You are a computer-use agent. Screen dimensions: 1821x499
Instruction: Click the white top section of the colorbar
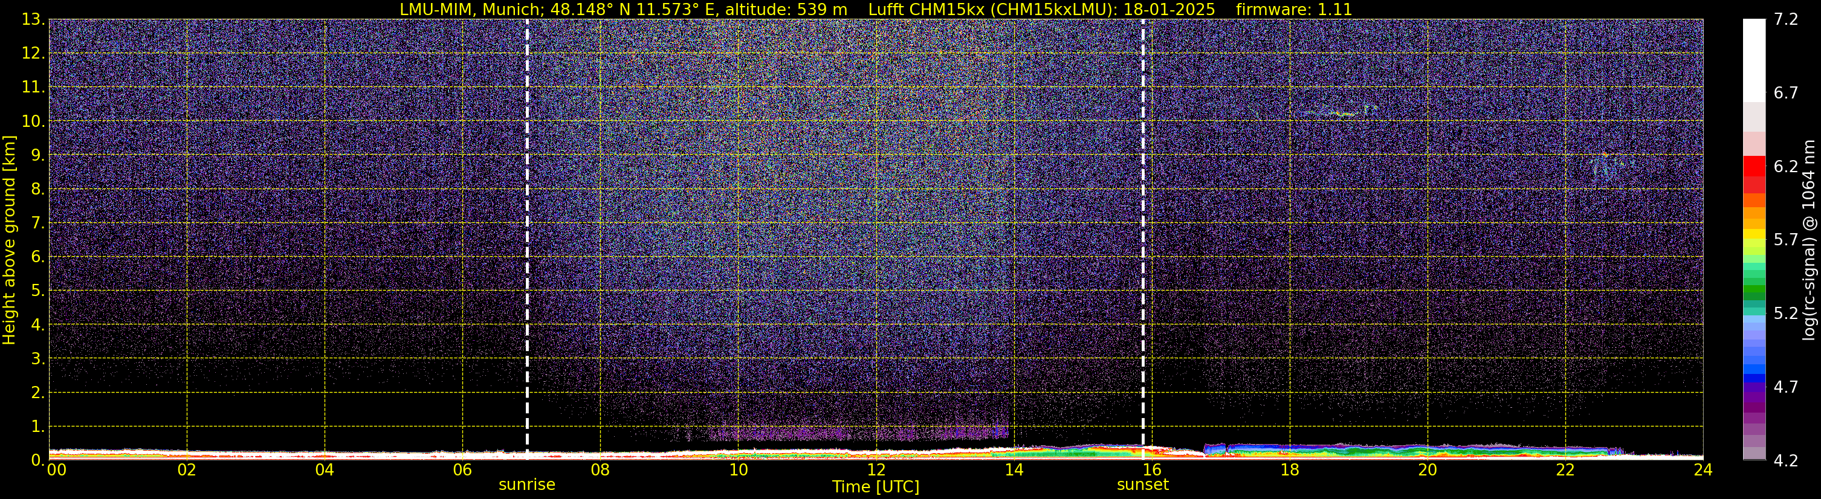[1754, 61]
